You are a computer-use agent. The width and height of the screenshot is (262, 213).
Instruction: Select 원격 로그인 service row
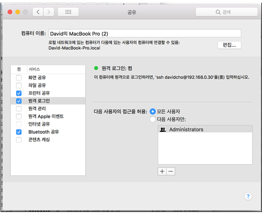[x=48, y=101]
